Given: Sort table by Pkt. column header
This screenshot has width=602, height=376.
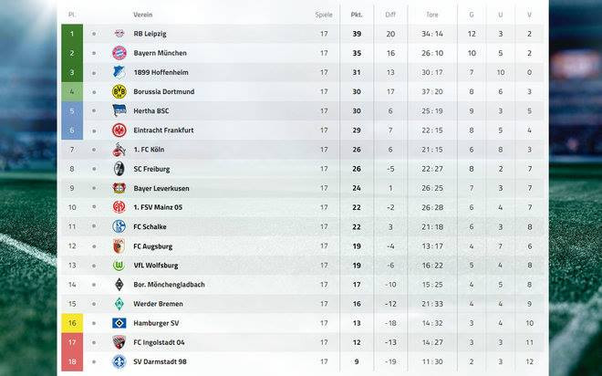Looking at the screenshot, I should 357,15.
